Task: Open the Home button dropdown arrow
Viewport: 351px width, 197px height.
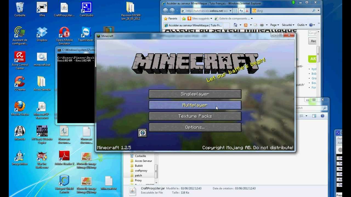Action: coord(240,25)
